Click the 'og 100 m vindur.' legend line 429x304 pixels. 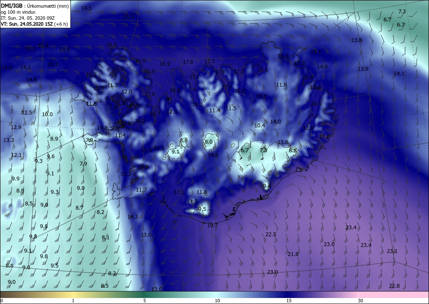pos(18,12)
